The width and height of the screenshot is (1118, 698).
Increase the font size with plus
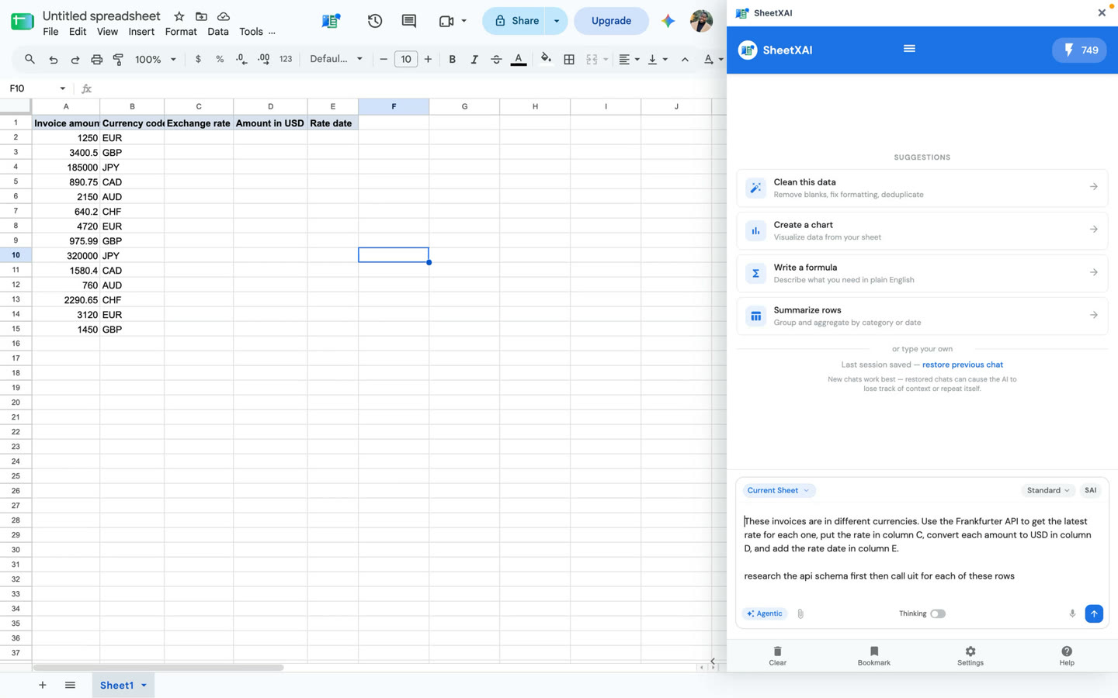428,59
